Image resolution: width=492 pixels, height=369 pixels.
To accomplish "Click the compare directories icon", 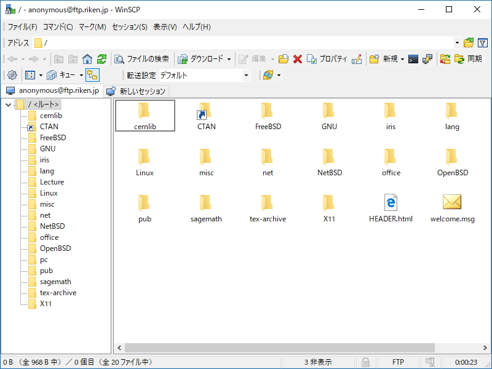I will click(x=445, y=58).
